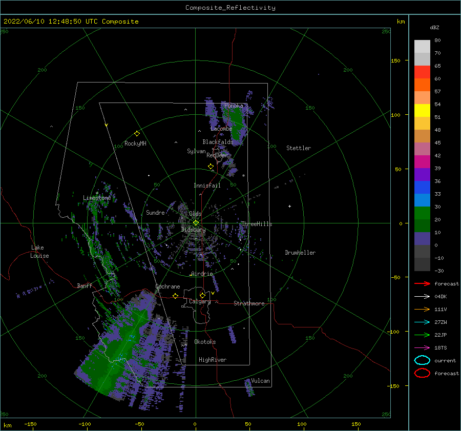The height and width of the screenshot is (431, 461).
Task: Click the Calgary city label
Action: [x=200, y=301]
